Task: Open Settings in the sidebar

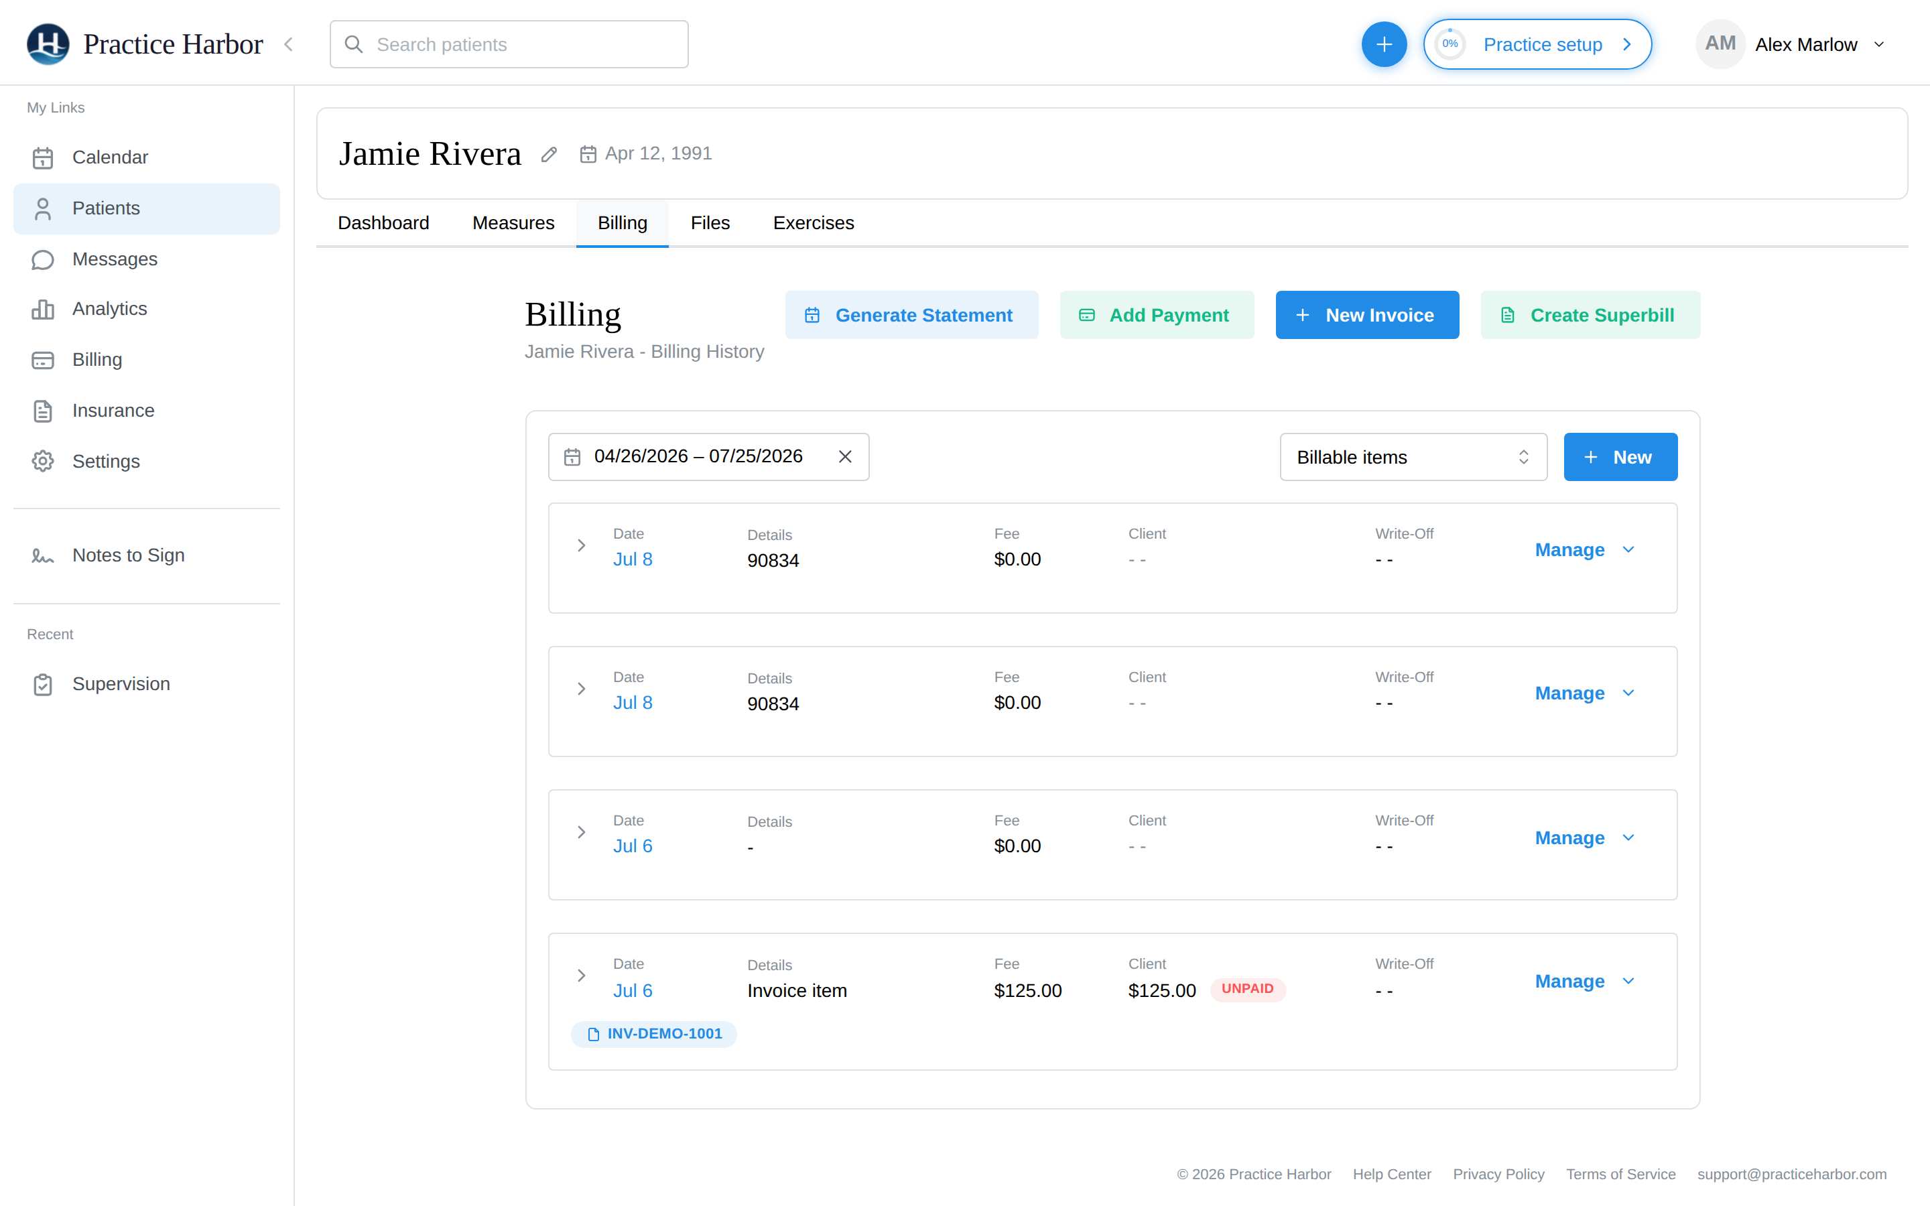Action: [x=147, y=461]
